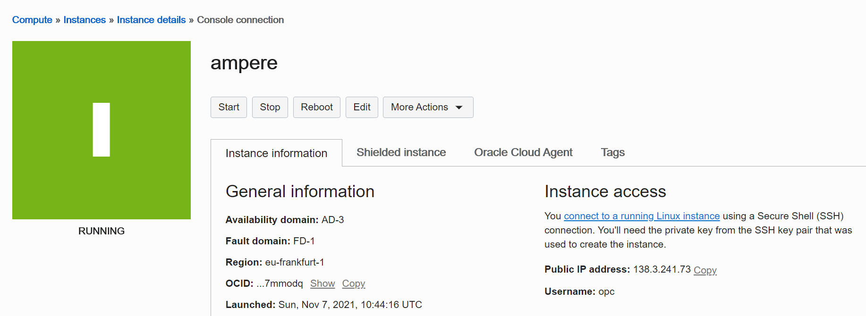Go to Compute in the breadcrumb
The width and height of the screenshot is (866, 316).
pos(32,20)
